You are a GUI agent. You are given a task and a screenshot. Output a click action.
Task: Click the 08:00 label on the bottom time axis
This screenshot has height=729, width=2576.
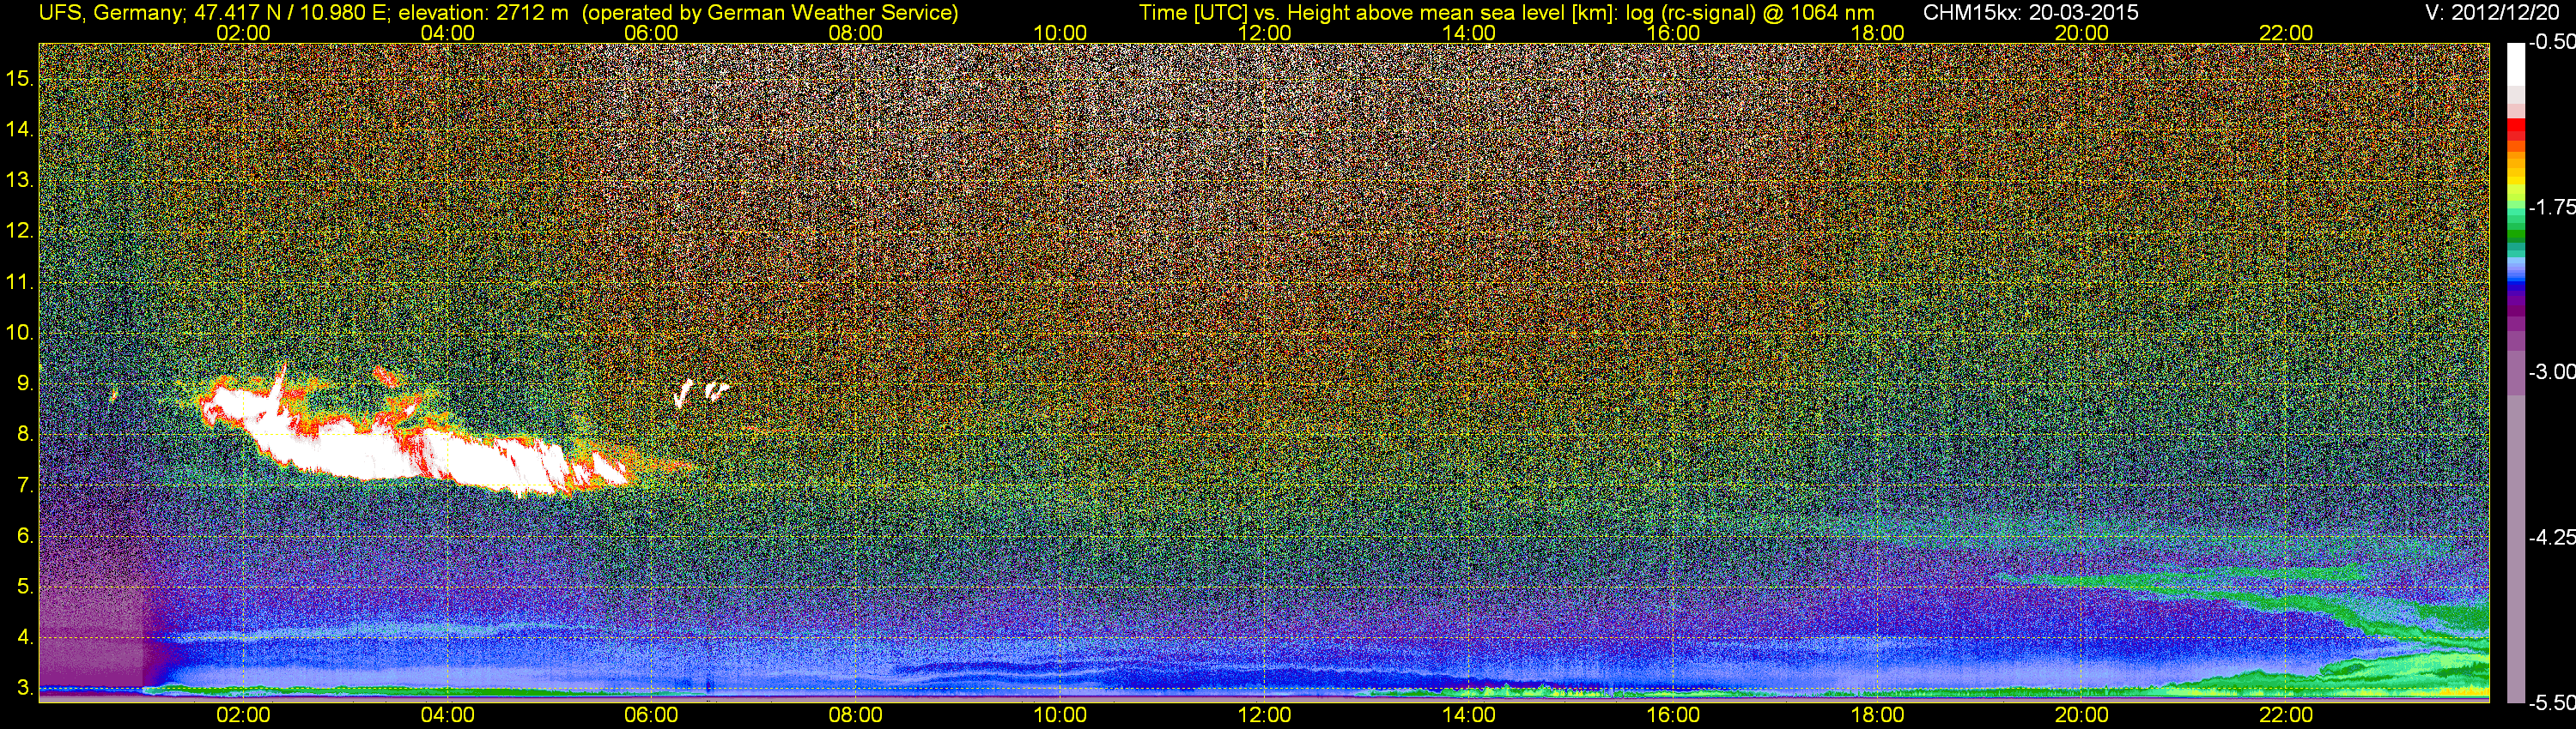[855, 715]
